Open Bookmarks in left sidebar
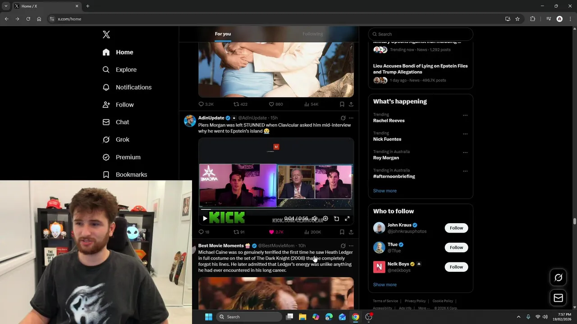 [124, 175]
